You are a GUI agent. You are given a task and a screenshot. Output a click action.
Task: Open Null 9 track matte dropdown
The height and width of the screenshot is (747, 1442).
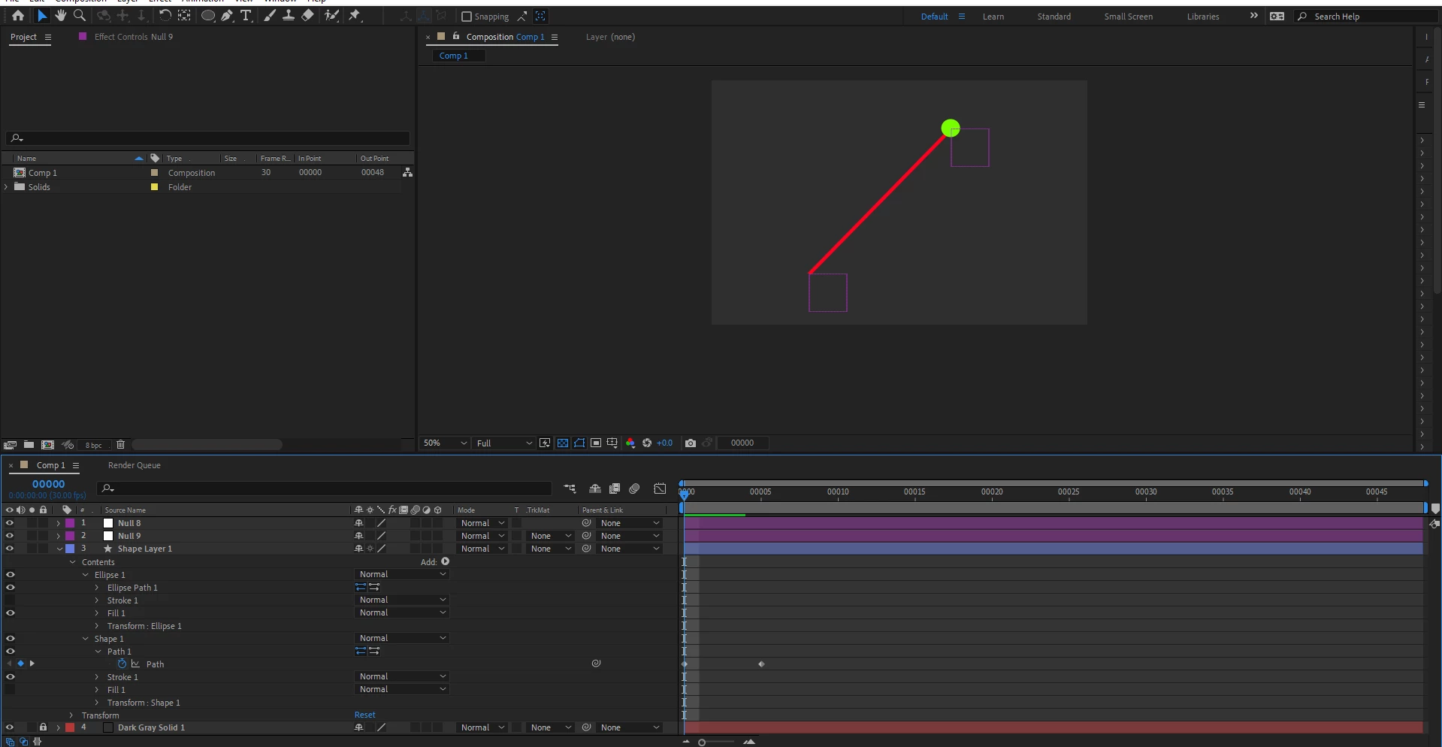(x=550, y=536)
